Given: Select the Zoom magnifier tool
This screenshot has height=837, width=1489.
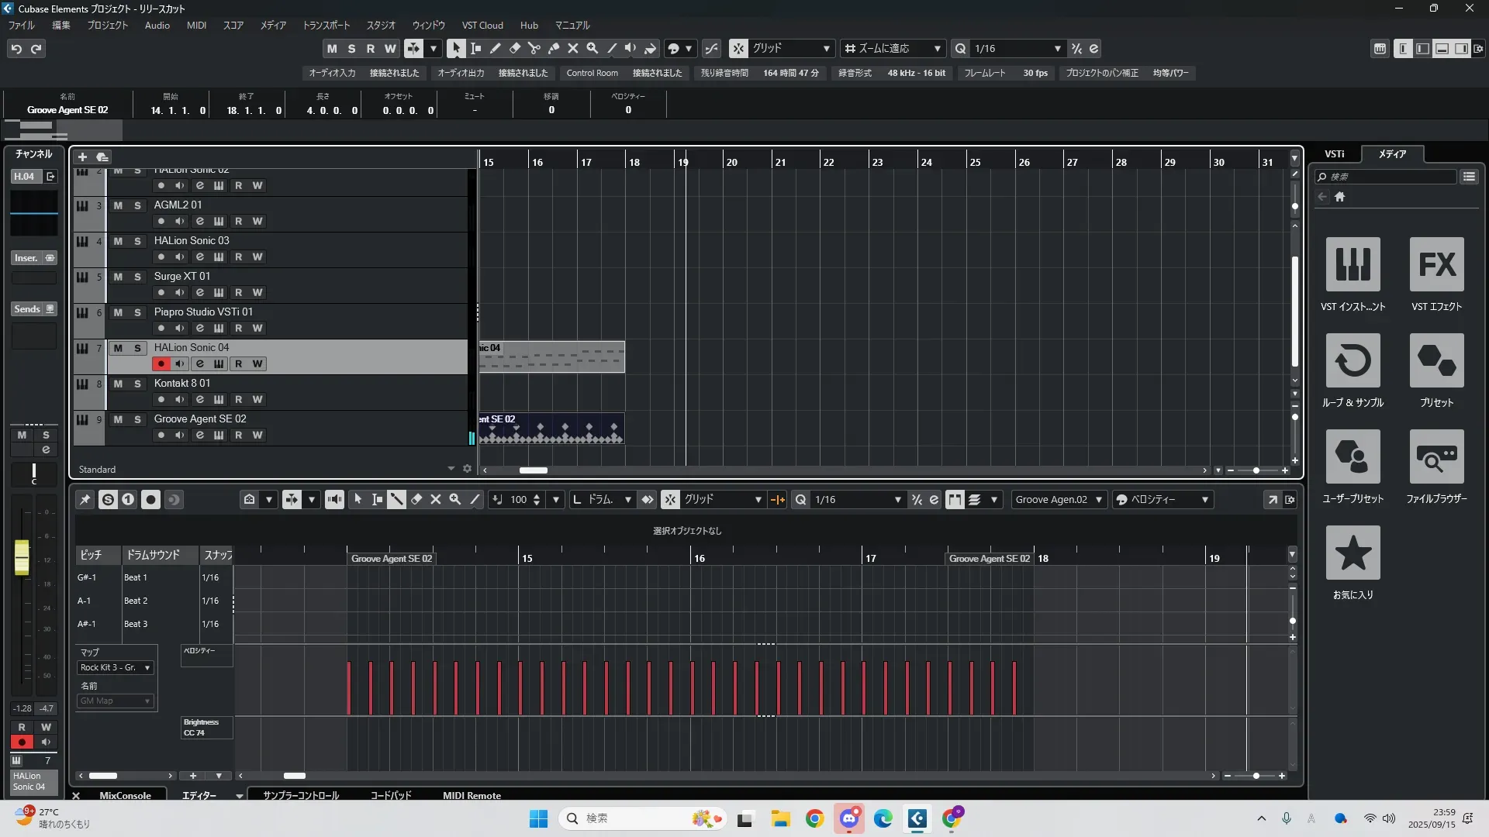Looking at the screenshot, I should pos(592,48).
